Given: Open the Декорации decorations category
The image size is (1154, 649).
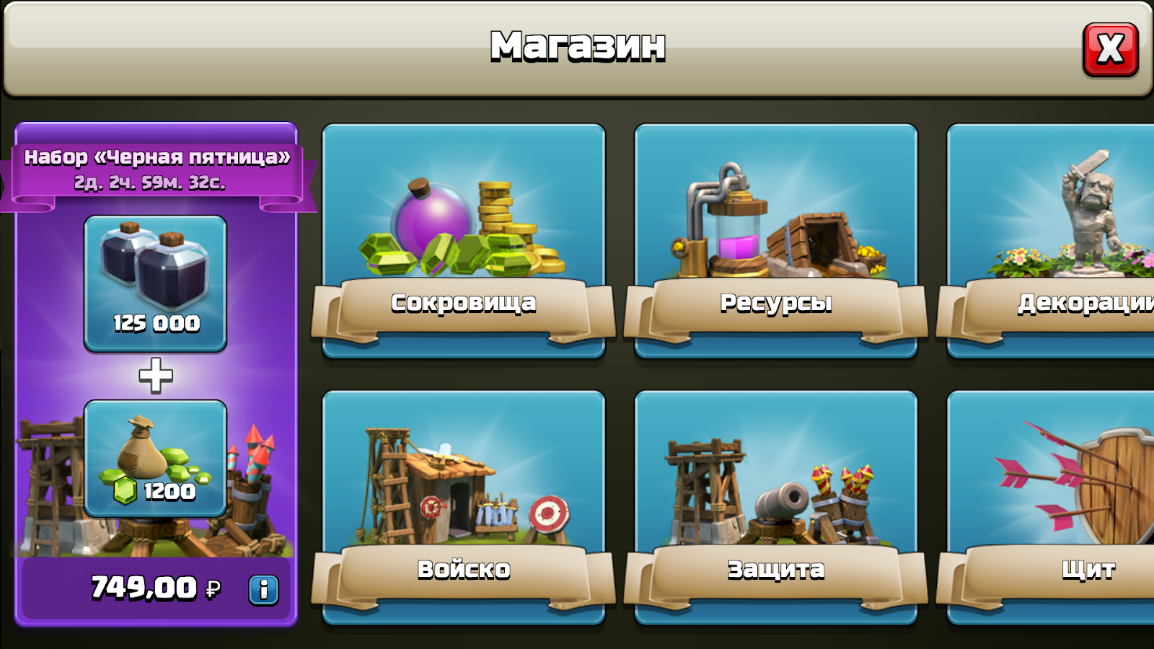Looking at the screenshot, I should 1050,240.
